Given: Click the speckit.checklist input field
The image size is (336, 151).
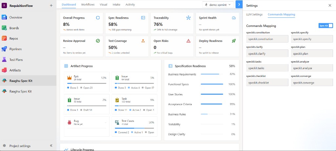Looking at the screenshot, I should 267,83.
